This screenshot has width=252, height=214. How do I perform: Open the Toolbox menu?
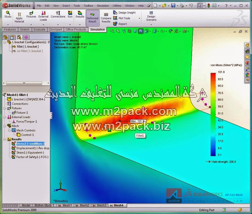click(x=88, y=6)
